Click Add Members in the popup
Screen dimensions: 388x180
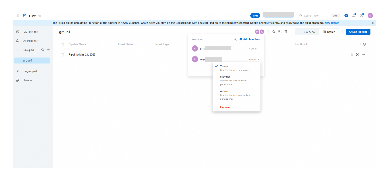tap(250, 39)
